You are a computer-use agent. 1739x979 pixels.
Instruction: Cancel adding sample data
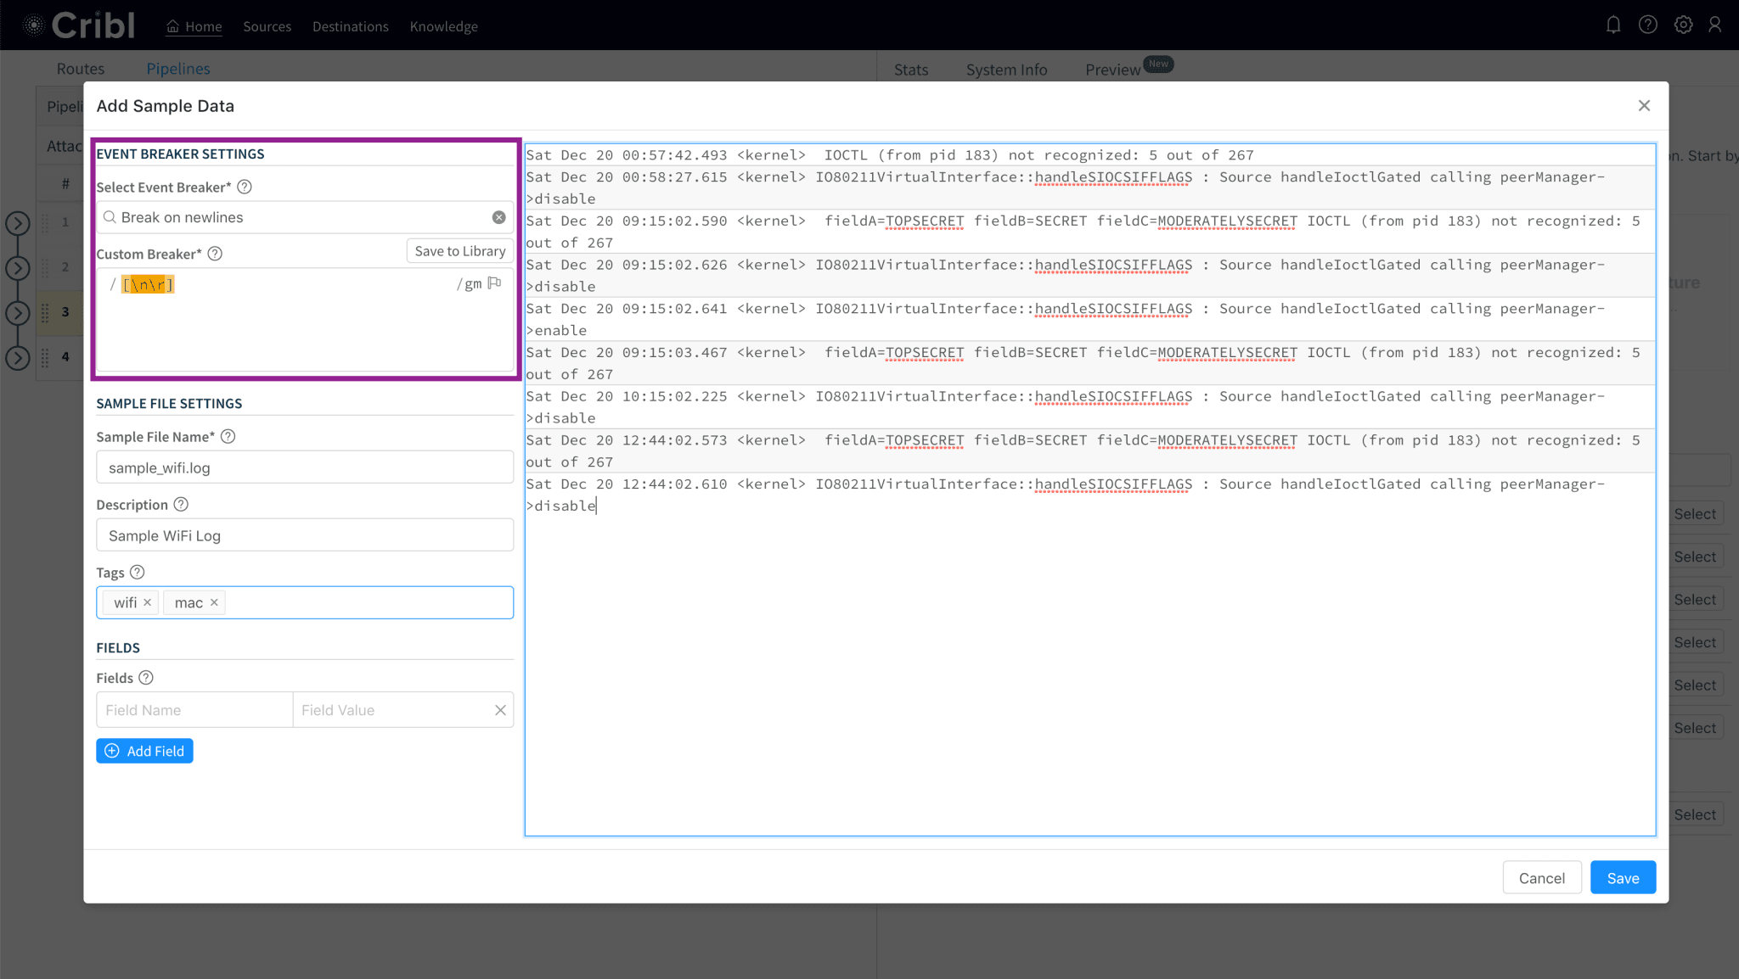1541,877
